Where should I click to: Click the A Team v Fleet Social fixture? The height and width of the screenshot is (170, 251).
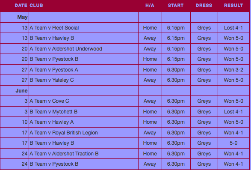[54, 28]
